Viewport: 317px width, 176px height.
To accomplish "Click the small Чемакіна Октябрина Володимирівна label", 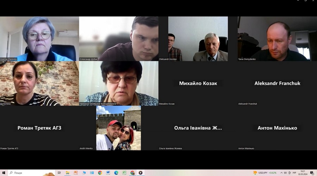I will coord(98,104).
